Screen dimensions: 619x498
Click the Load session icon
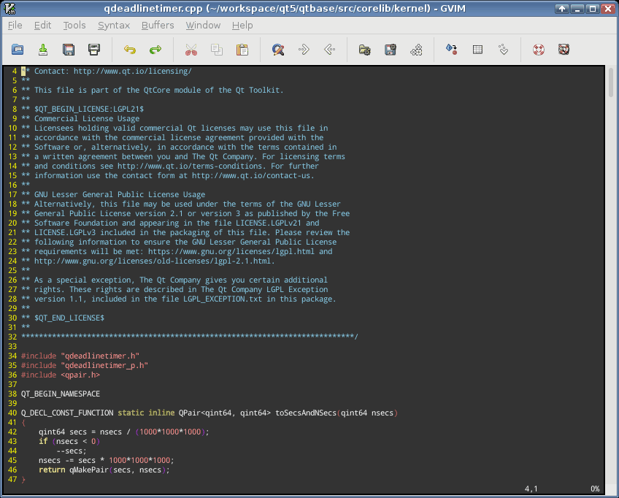pyautogui.click(x=365, y=50)
